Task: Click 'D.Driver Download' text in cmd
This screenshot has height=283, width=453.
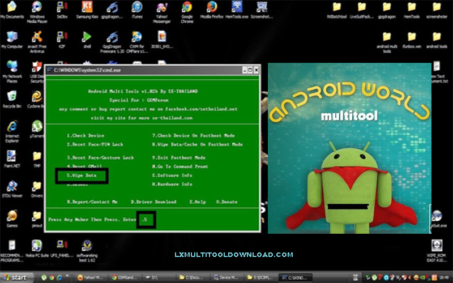Action: point(153,202)
